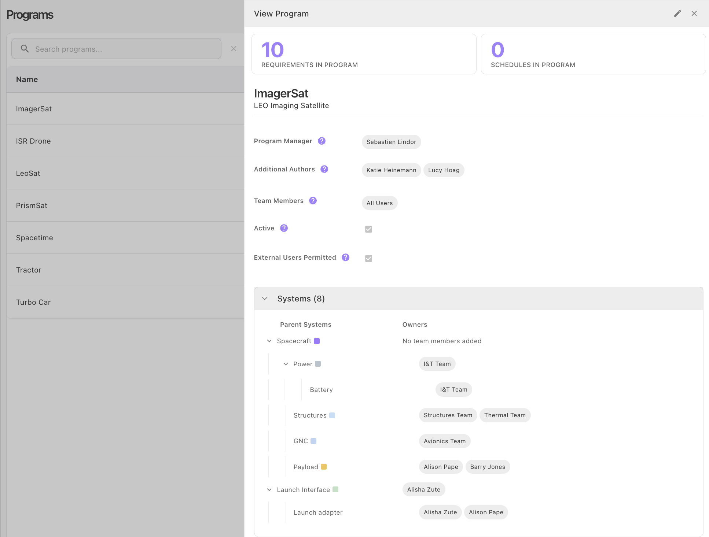Image resolution: width=709 pixels, height=537 pixels.
Task: Collapse the Power subsystem node
Action: click(286, 364)
